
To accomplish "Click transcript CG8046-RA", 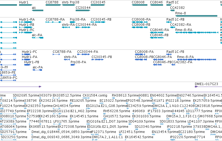I will (x=159, y=30).
